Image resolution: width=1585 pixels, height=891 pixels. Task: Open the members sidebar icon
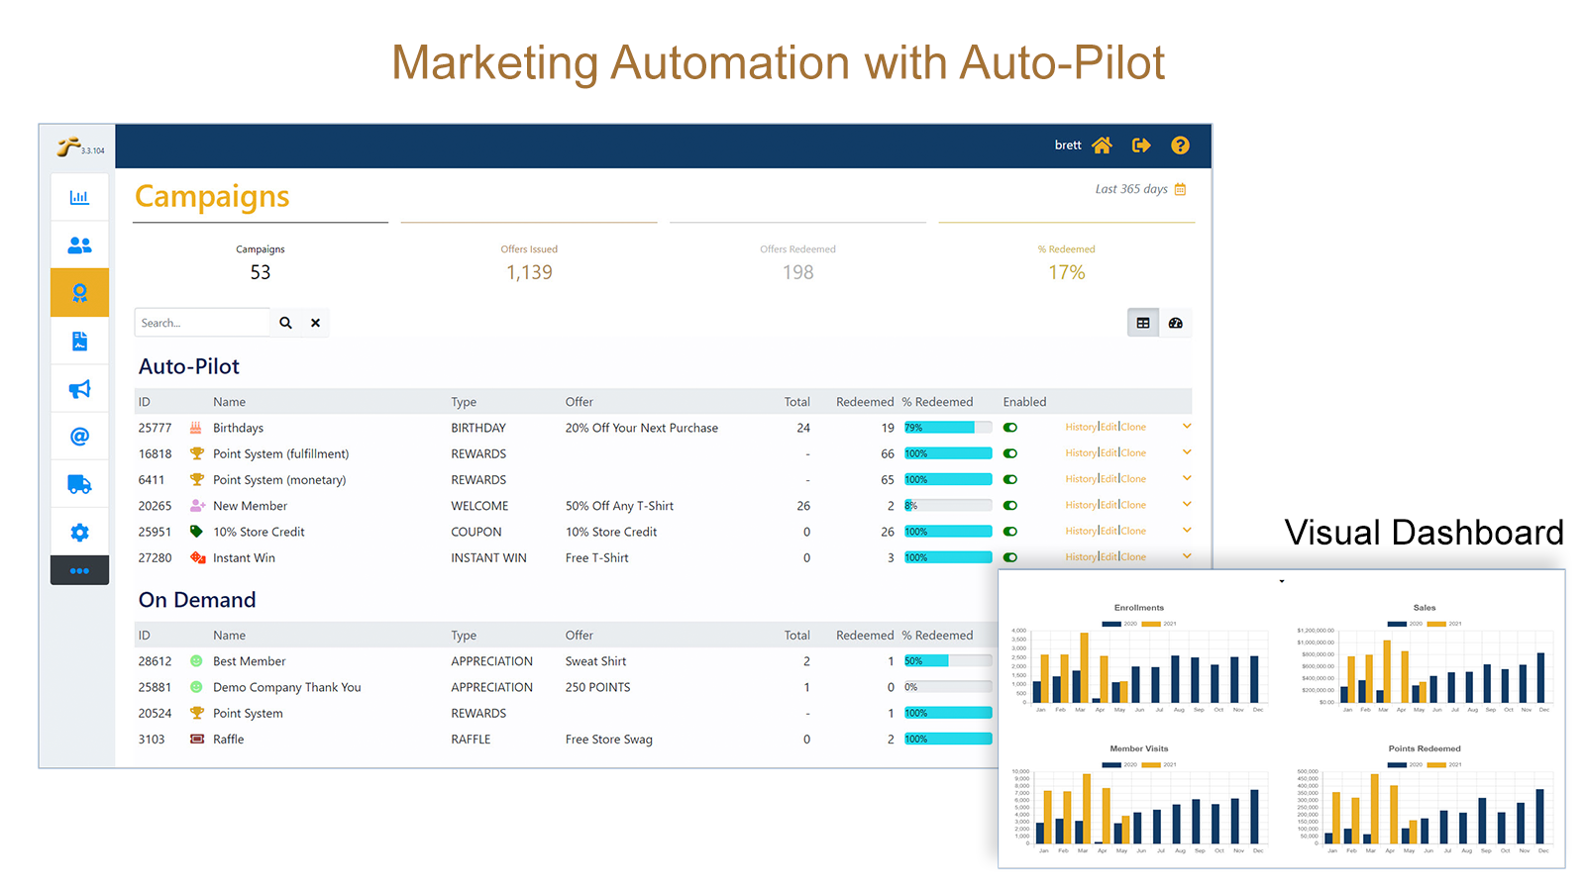click(x=79, y=245)
